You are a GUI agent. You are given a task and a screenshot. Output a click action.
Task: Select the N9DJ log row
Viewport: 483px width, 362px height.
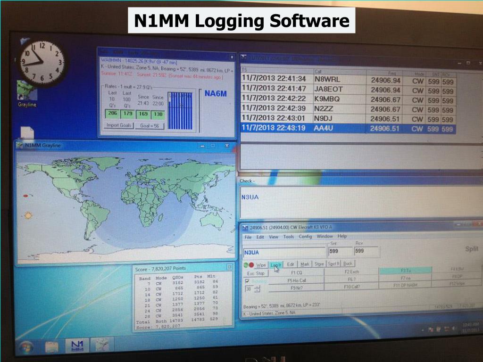pyautogui.click(x=348, y=118)
